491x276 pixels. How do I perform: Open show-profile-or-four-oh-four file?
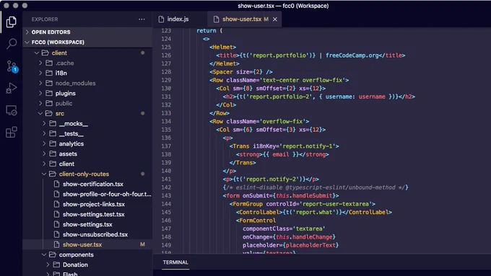[x=87, y=194]
